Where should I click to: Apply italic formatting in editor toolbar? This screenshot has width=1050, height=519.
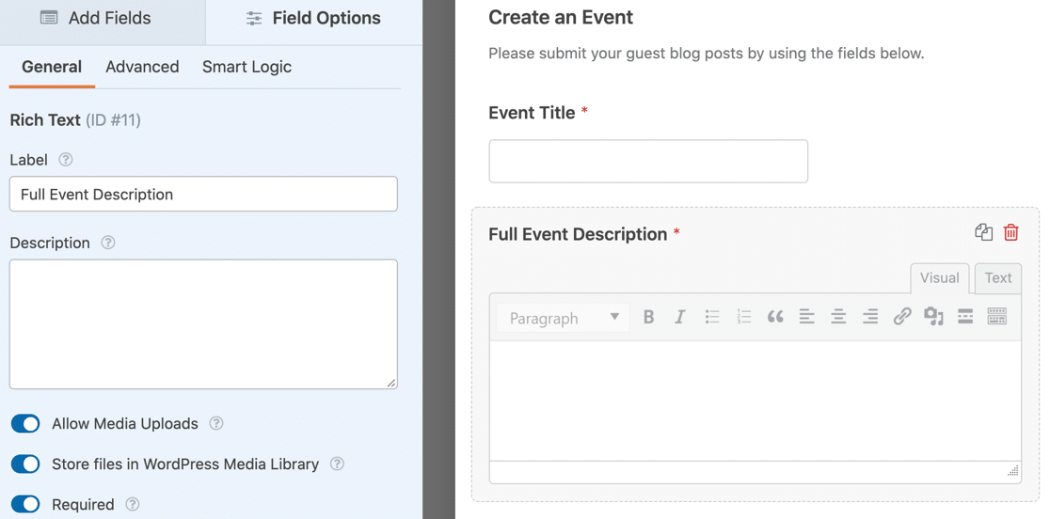tap(679, 317)
